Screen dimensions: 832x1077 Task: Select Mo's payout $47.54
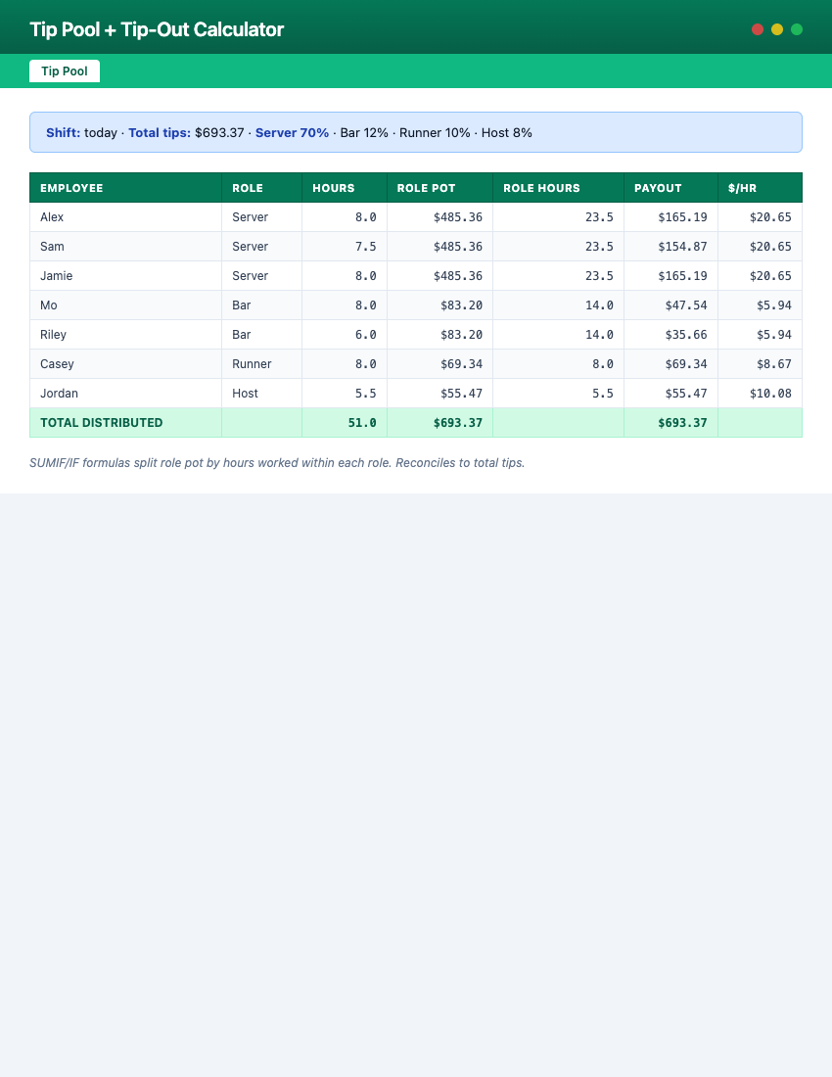point(670,304)
